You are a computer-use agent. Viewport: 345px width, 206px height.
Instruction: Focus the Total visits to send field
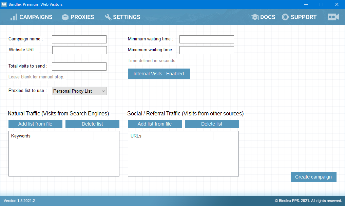tap(79, 67)
